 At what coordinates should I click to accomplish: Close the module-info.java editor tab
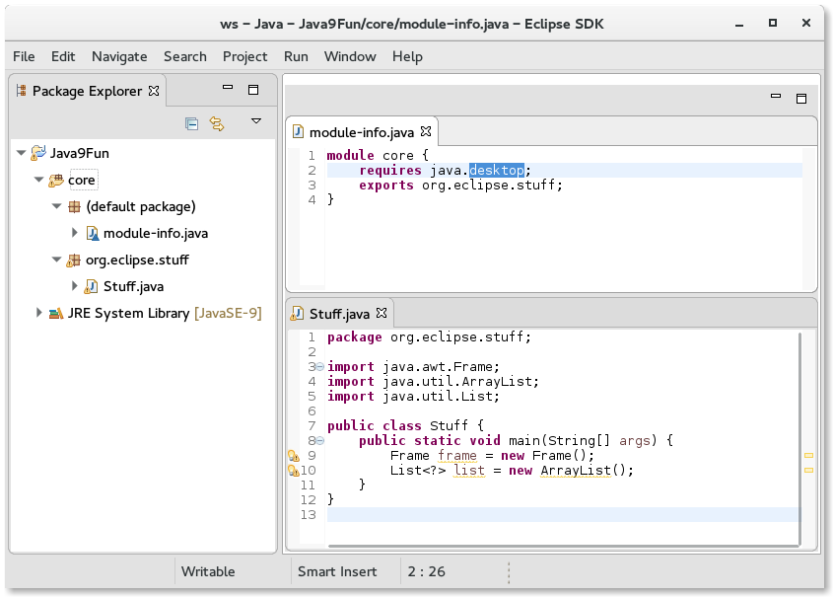tap(426, 131)
